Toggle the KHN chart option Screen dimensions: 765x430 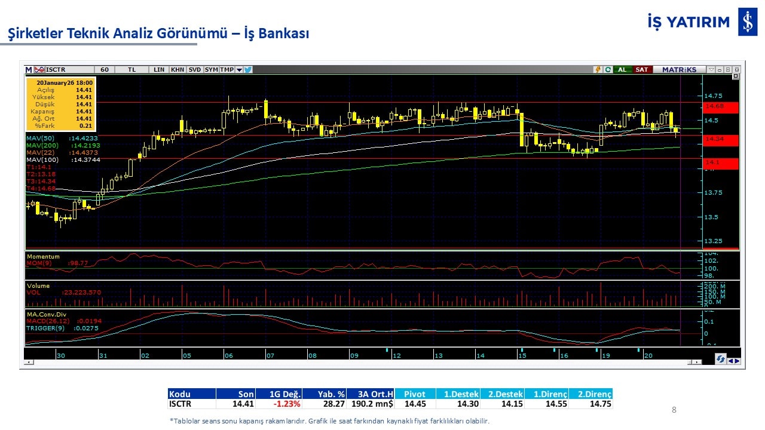coord(178,70)
